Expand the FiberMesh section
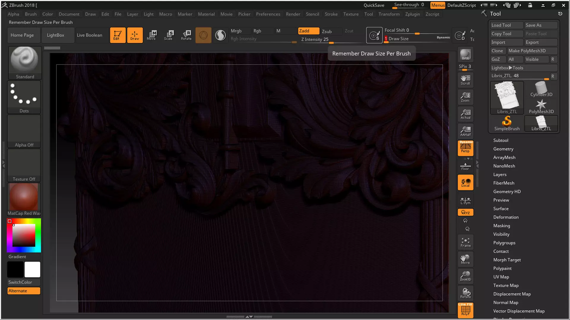 [503, 183]
